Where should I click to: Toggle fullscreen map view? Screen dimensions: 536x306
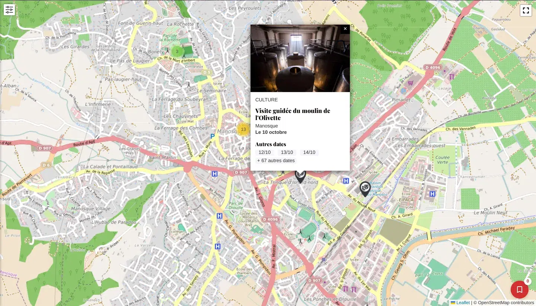[526, 10]
